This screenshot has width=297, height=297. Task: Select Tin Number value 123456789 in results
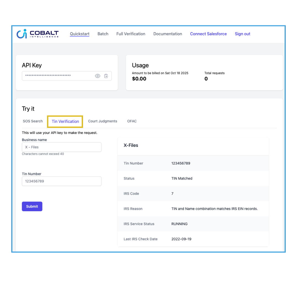[x=181, y=163]
